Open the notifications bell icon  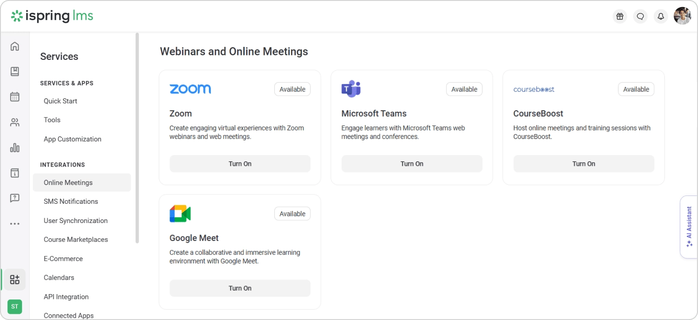tap(661, 16)
